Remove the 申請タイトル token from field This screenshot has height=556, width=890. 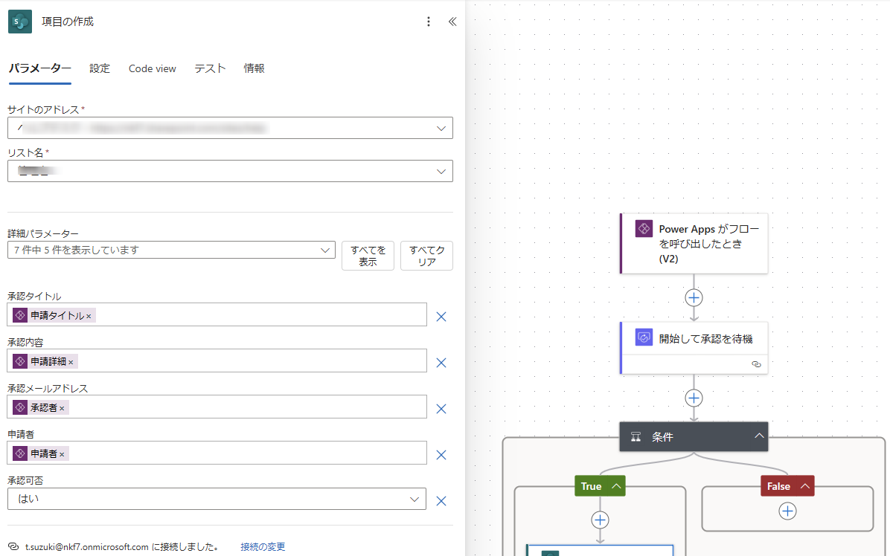(89, 316)
